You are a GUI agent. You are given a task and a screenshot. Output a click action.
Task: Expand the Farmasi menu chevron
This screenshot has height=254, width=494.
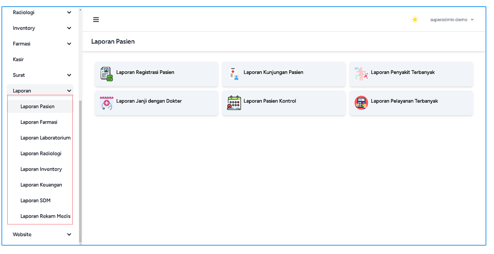point(69,44)
